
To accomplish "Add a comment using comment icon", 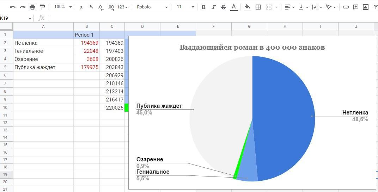I will (x=356, y=7).
